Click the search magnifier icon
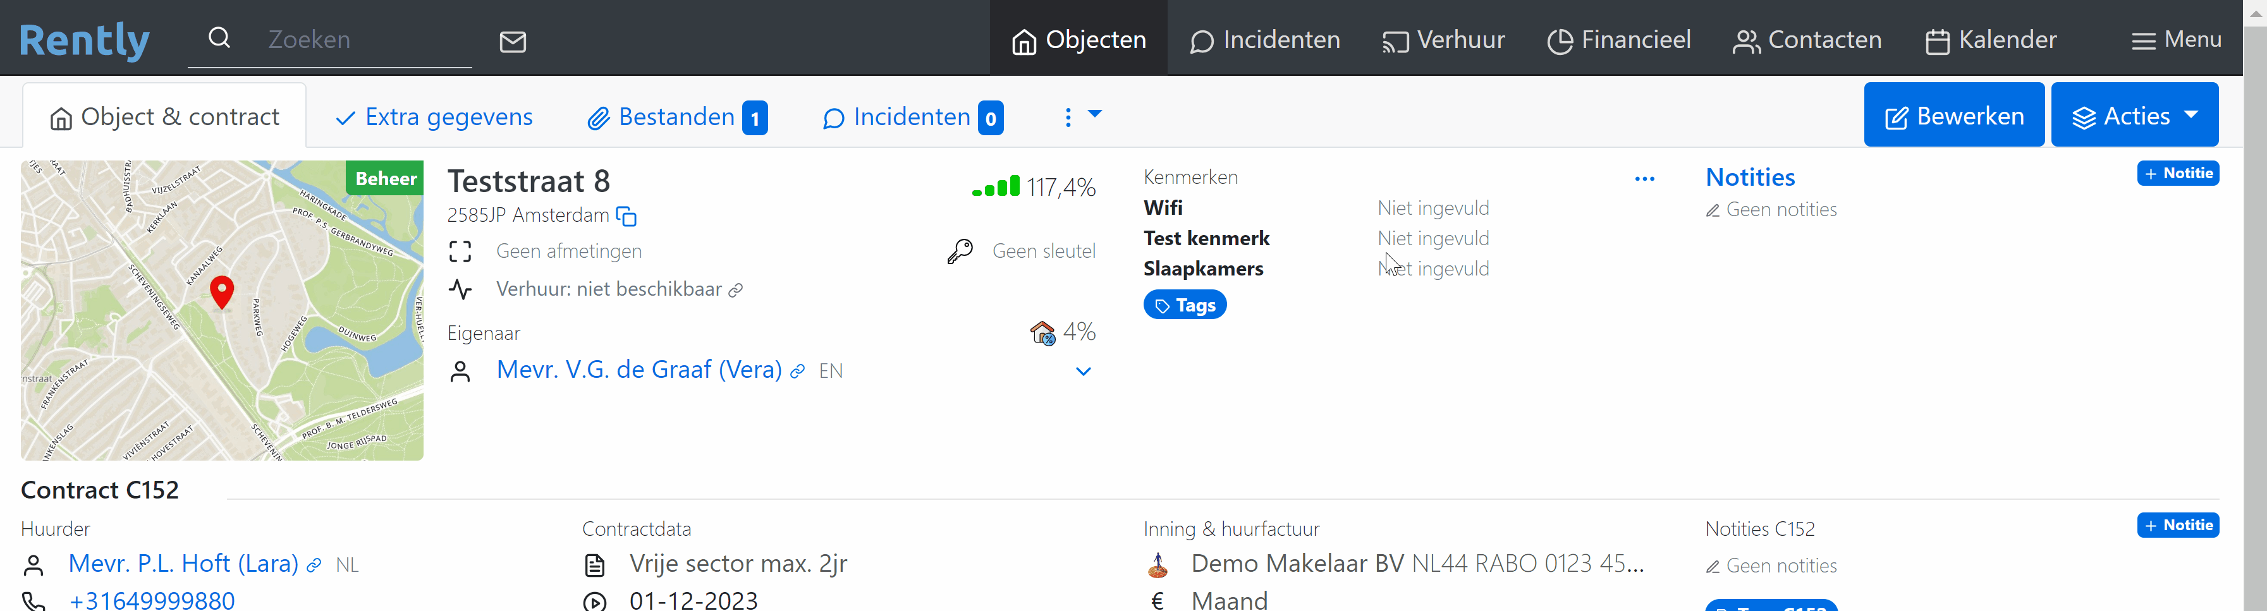2267x611 pixels. pos(219,39)
